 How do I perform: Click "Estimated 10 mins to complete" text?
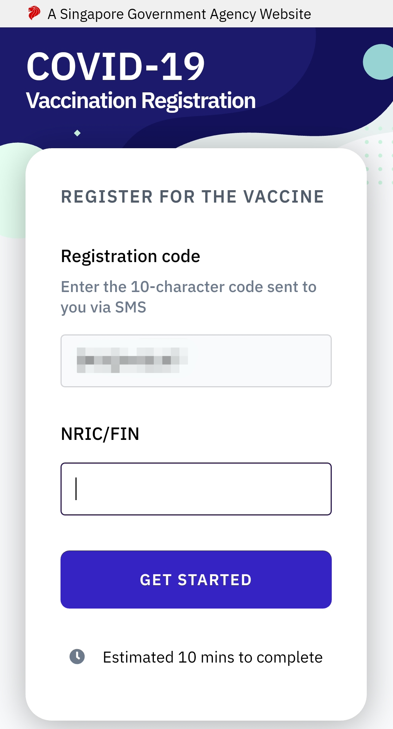213,657
